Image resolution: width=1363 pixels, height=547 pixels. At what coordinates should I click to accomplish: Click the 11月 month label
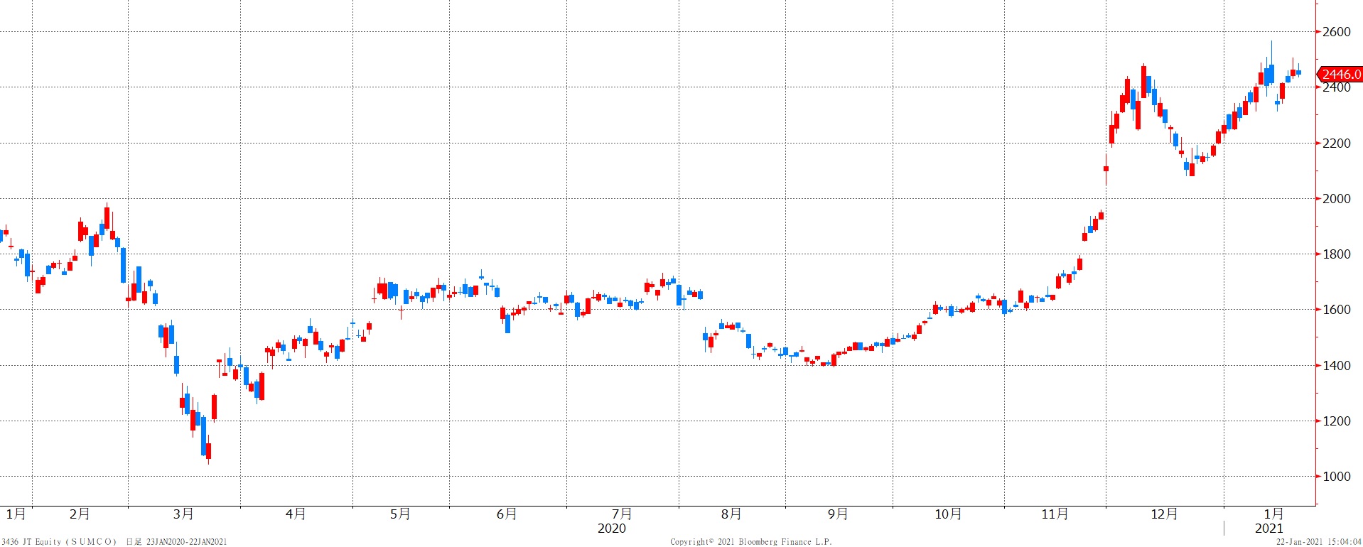[1055, 514]
